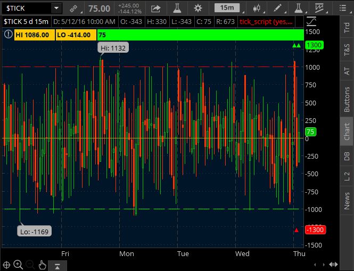Open the DB sidebar tab
The image size is (354, 271).
click(347, 157)
